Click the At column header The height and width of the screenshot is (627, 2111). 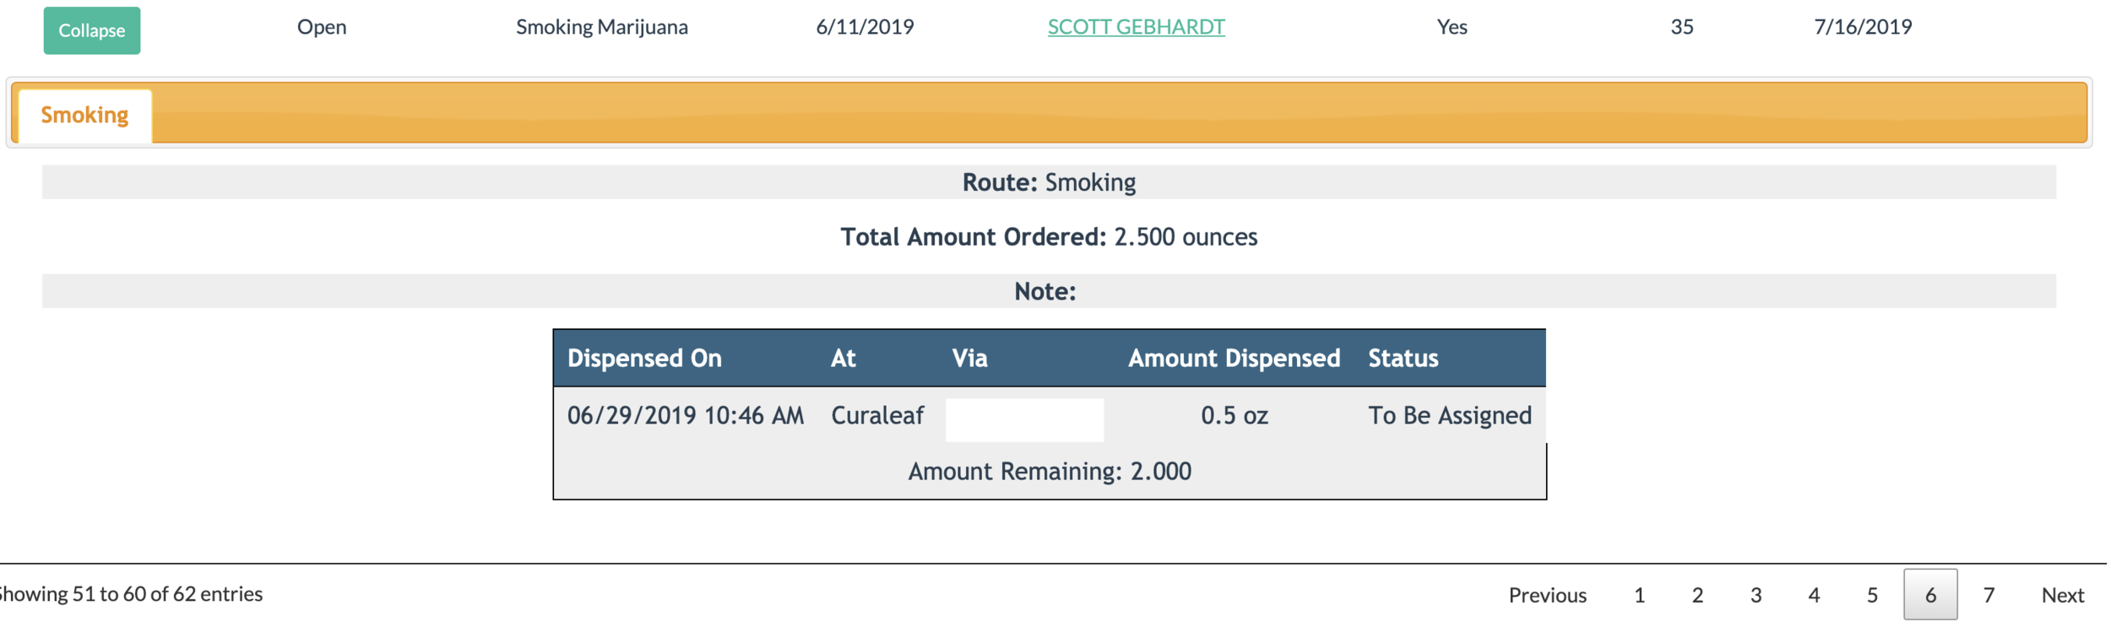point(843,358)
